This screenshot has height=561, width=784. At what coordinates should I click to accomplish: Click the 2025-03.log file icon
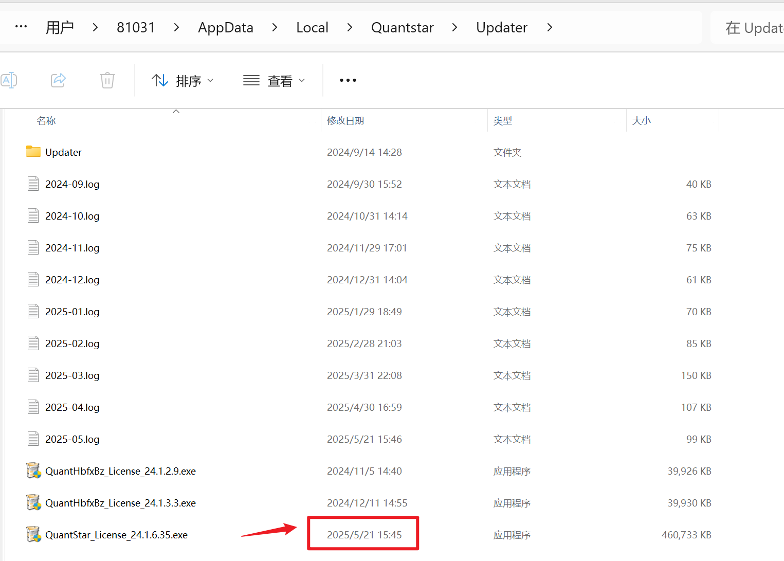click(x=33, y=375)
